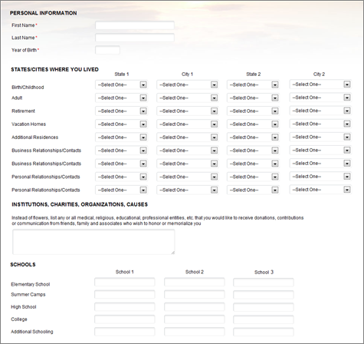Open Birth/Childhood City 1 dropdown

(x=188, y=84)
